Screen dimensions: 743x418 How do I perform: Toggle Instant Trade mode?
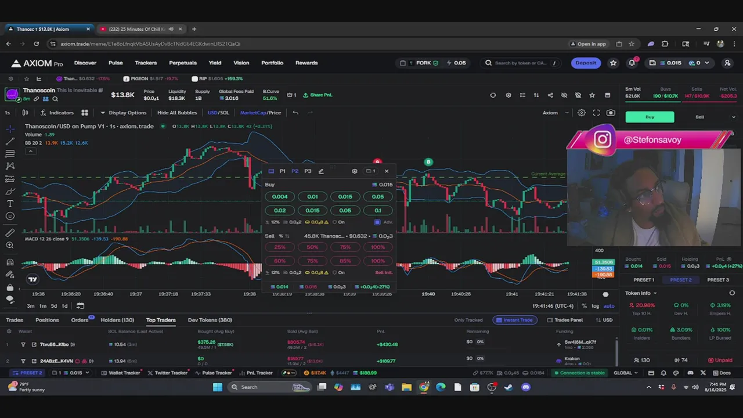(514, 320)
